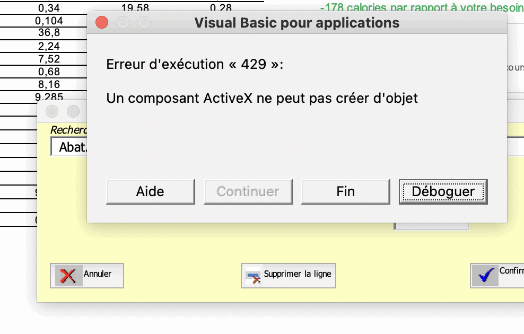Click the greyed-out Continuer button
The height and width of the screenshot is (334, 524).
tap(248, 191)
